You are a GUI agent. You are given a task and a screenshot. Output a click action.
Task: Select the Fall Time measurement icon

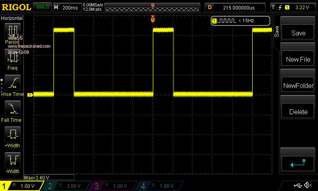pos(12,109)
